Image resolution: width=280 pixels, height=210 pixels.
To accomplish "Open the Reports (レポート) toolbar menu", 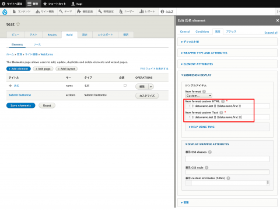I will [147, 12].
